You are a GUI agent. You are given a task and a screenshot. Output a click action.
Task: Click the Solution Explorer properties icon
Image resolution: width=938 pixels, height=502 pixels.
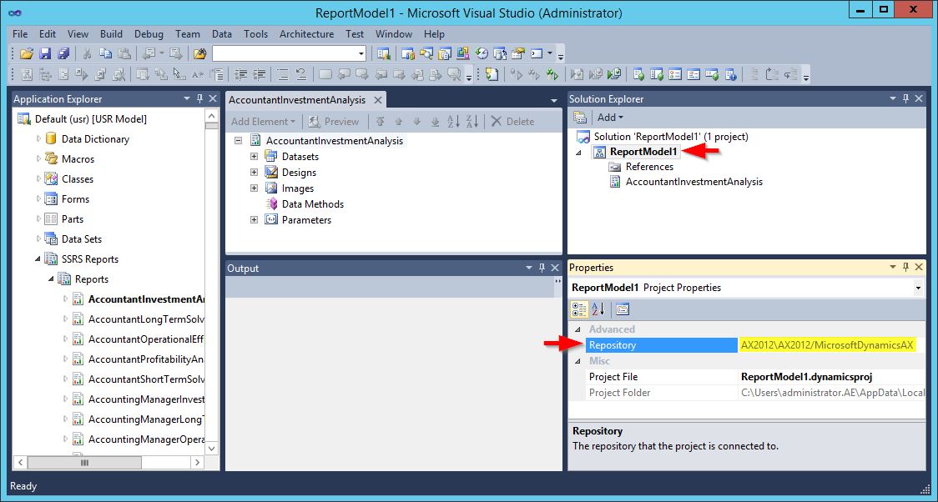579,117
